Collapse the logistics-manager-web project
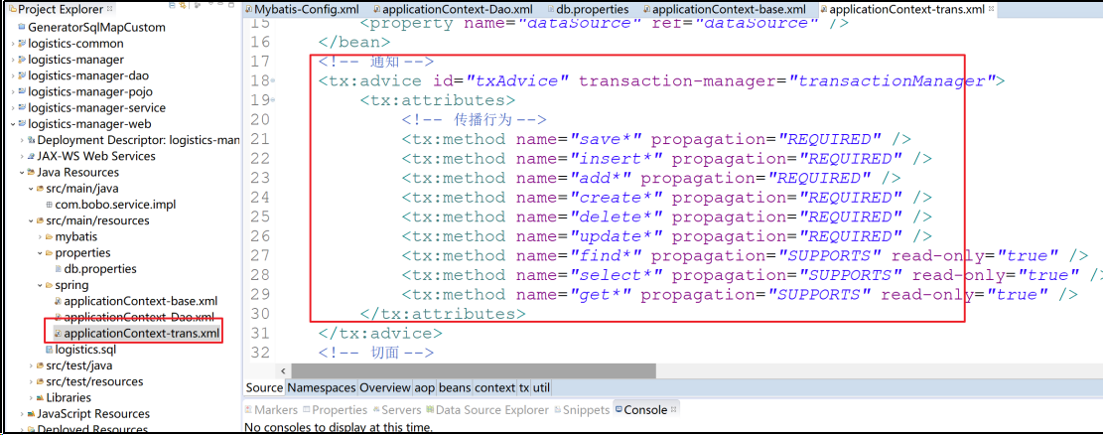The width and height of the screenshot is (1103, 435). click(13, 124)
